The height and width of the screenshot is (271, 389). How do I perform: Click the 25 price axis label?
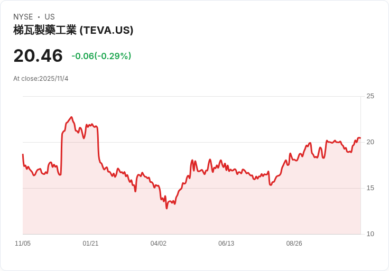tap(370, 96)
